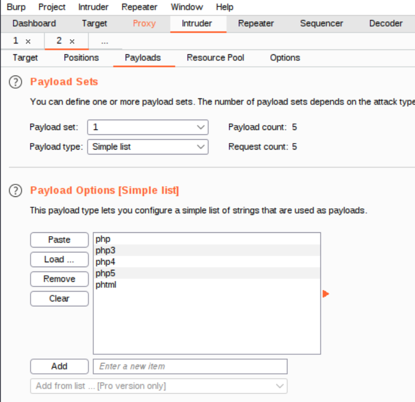Switch to the Positions tab
415x402 pixels.
click(x=81, y=58)
